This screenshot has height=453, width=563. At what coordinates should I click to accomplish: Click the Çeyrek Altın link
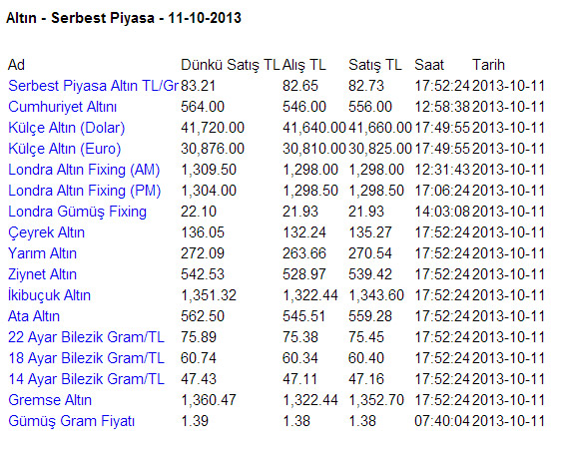[x=46, y=232]
